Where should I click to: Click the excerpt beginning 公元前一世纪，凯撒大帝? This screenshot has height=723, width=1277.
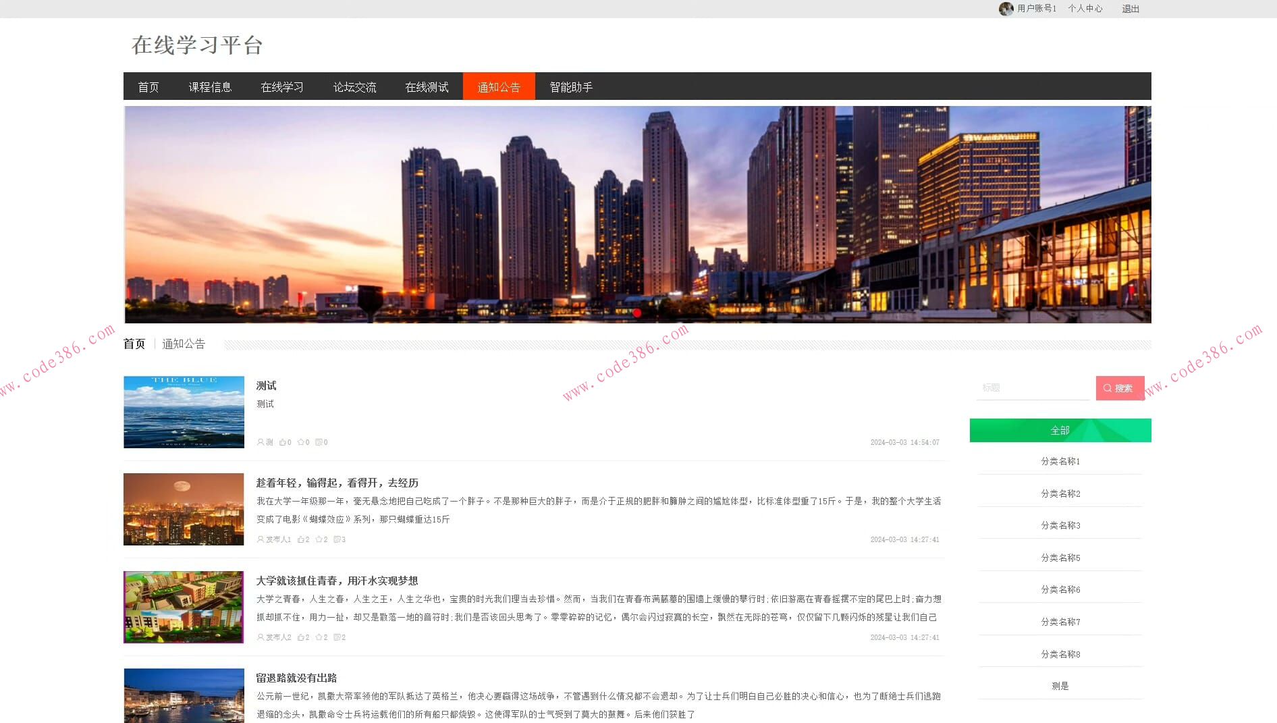pos(599,705)
